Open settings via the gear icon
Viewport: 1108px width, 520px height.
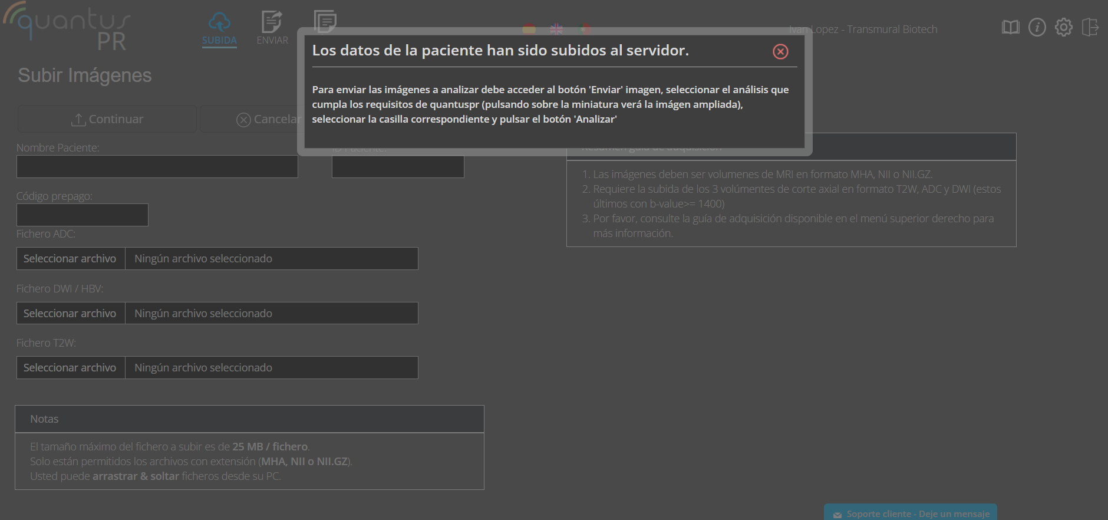(1063, 27)
